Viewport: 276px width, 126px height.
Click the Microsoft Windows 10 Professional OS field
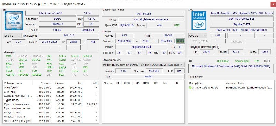point(231,69)
